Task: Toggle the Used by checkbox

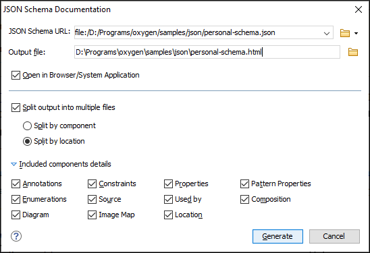Action: pos(168,199)
